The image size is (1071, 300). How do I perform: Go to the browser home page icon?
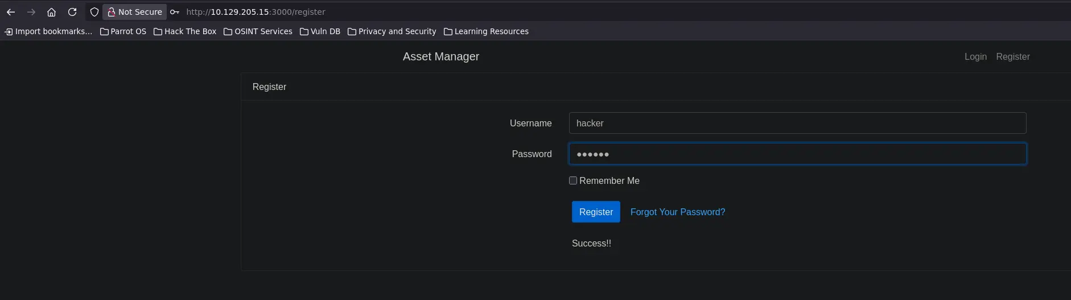coord(51,12)
